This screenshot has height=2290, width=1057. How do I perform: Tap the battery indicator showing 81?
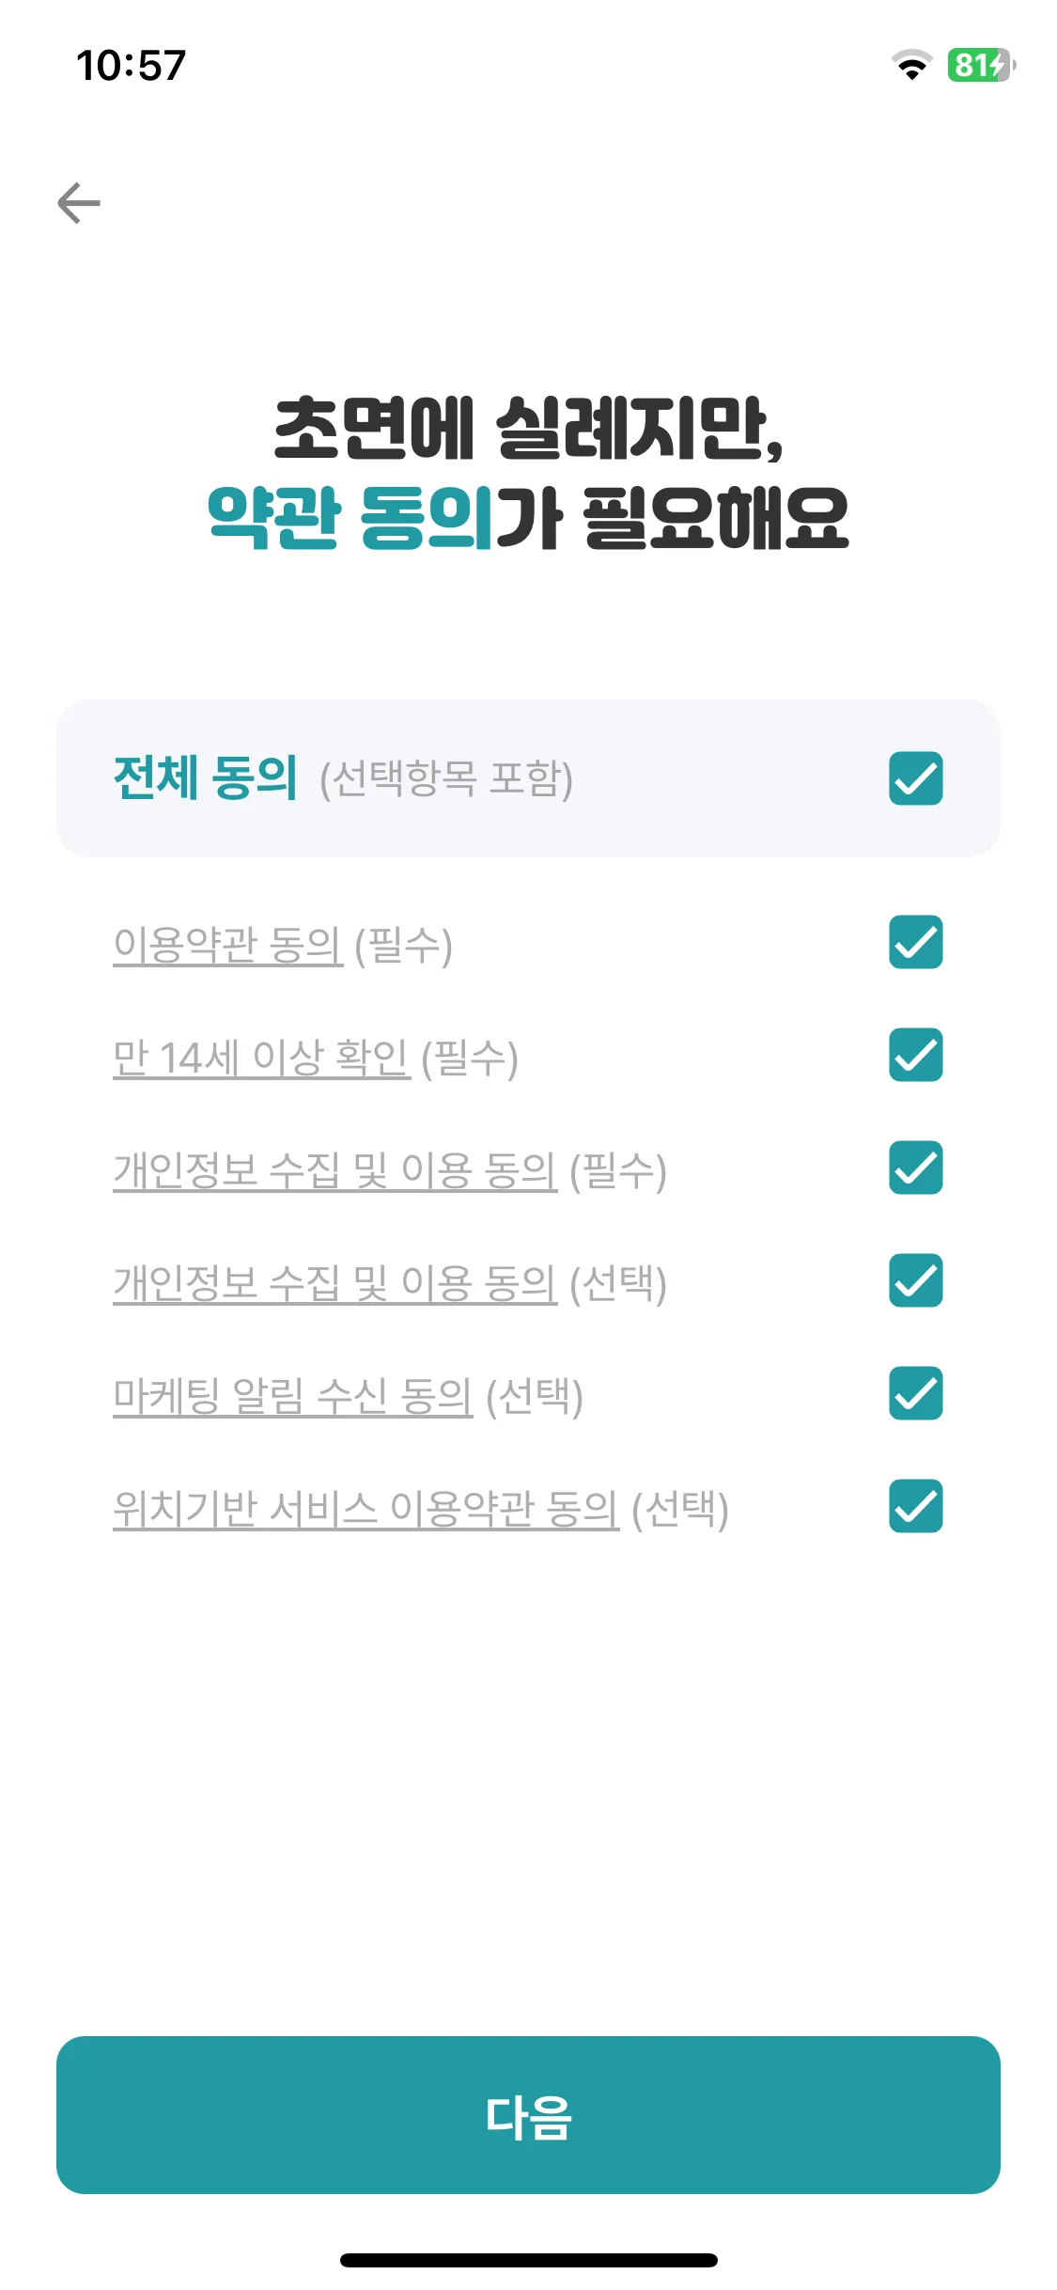(981, 65)
